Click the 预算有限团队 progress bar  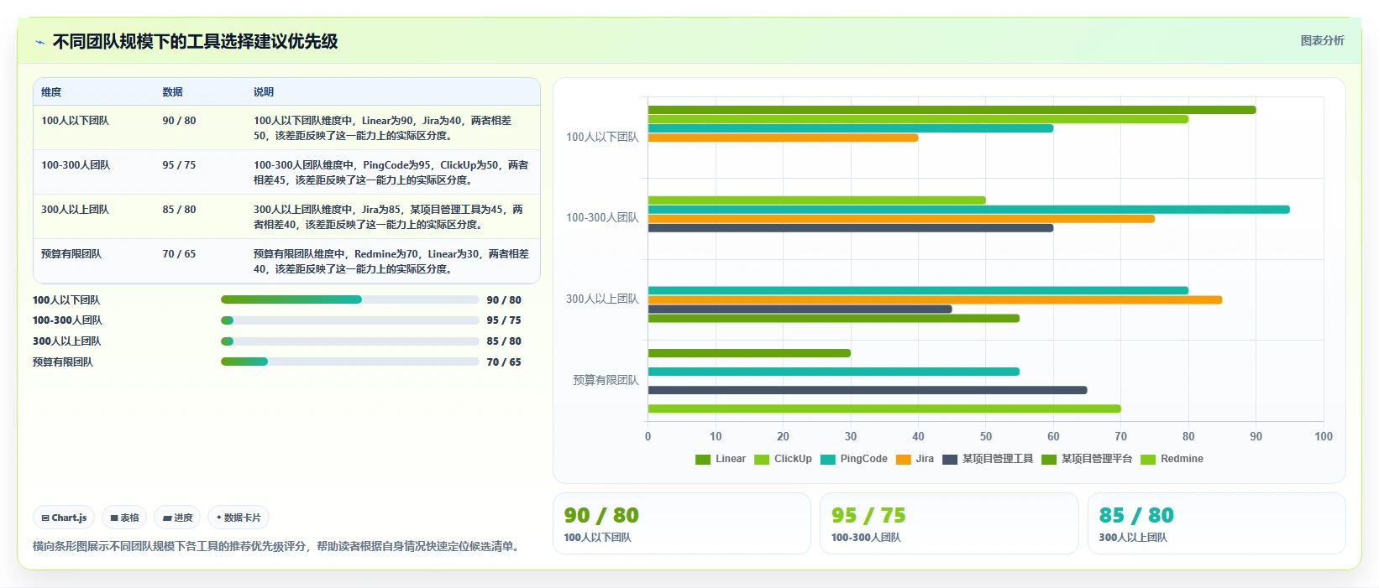point(349,362)
